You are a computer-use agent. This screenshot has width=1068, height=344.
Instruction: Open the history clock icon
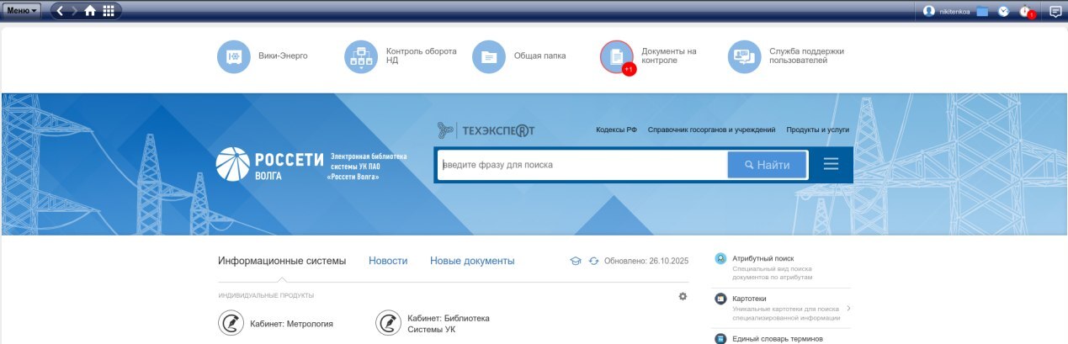[1003, 12]
